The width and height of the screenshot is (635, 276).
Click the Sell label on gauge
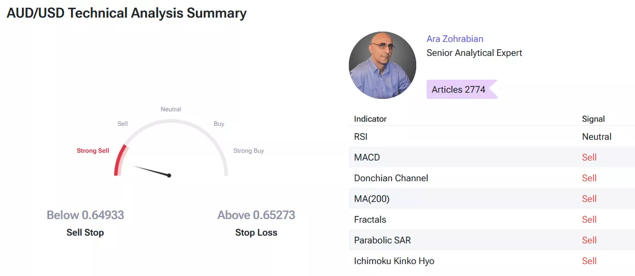click(123, 124)
